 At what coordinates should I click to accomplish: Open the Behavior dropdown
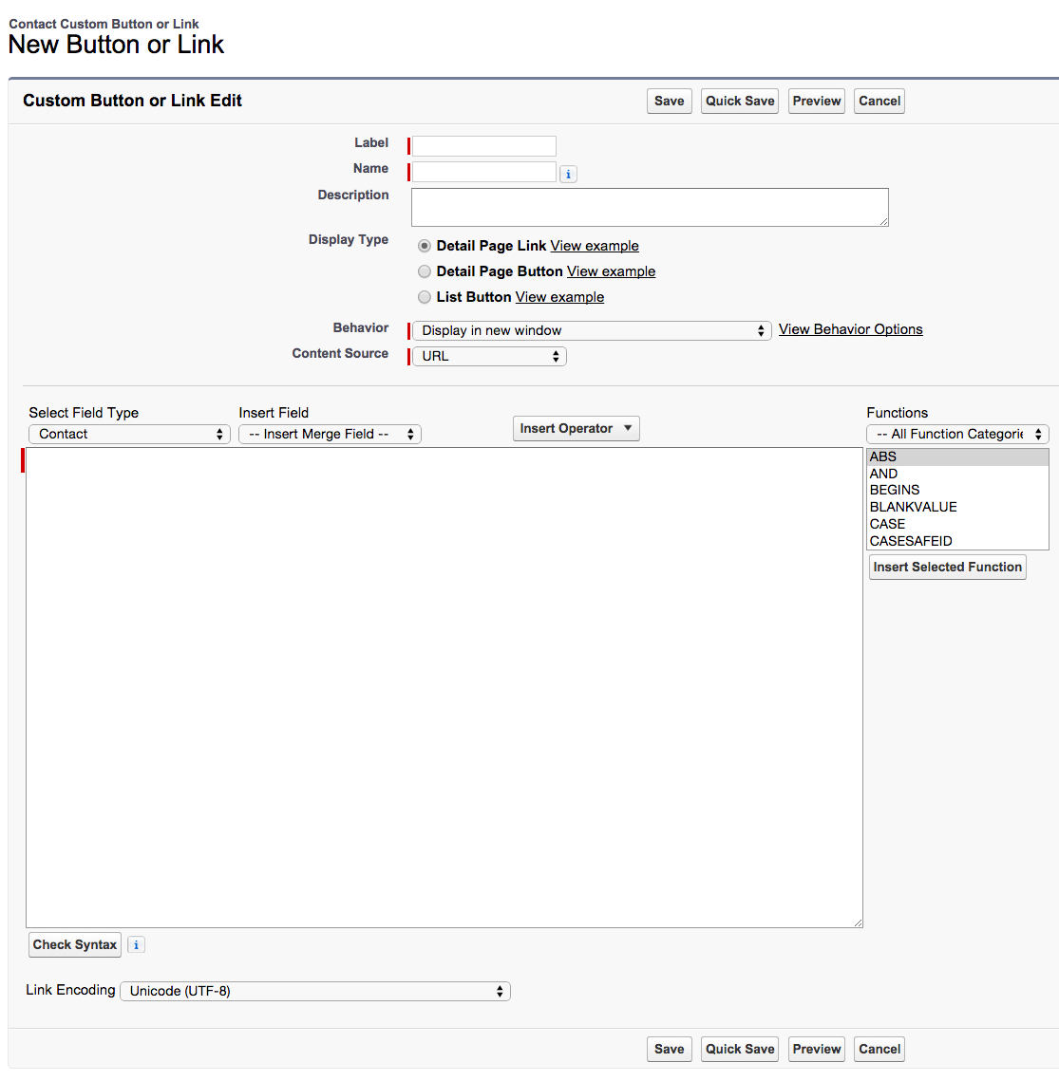click(x=591, y=330)
